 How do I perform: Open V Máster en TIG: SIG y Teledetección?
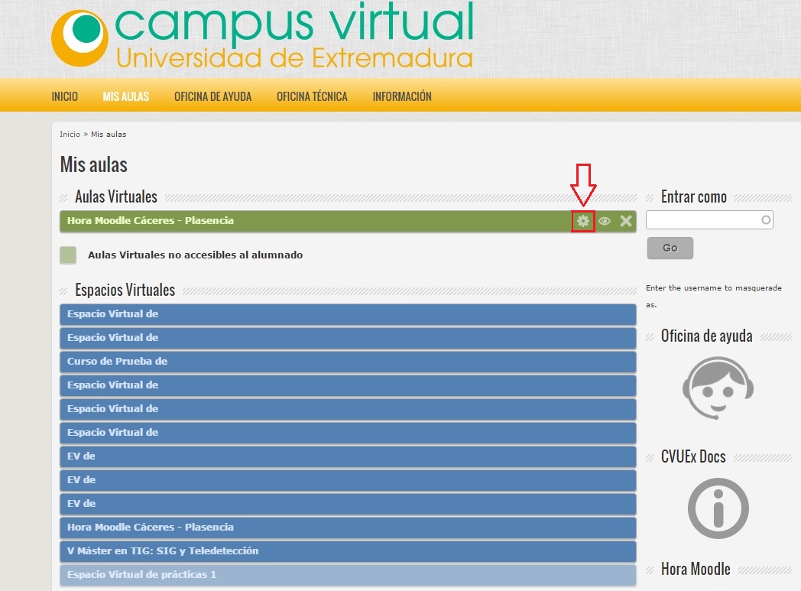pyautogui.click(x=163, y=551)
